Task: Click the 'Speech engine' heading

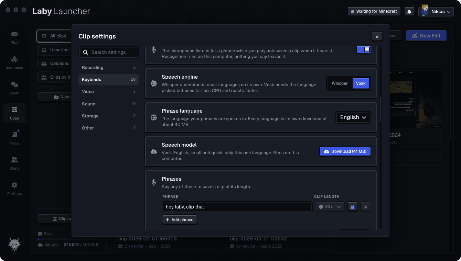Action: [x=180, y=77]
